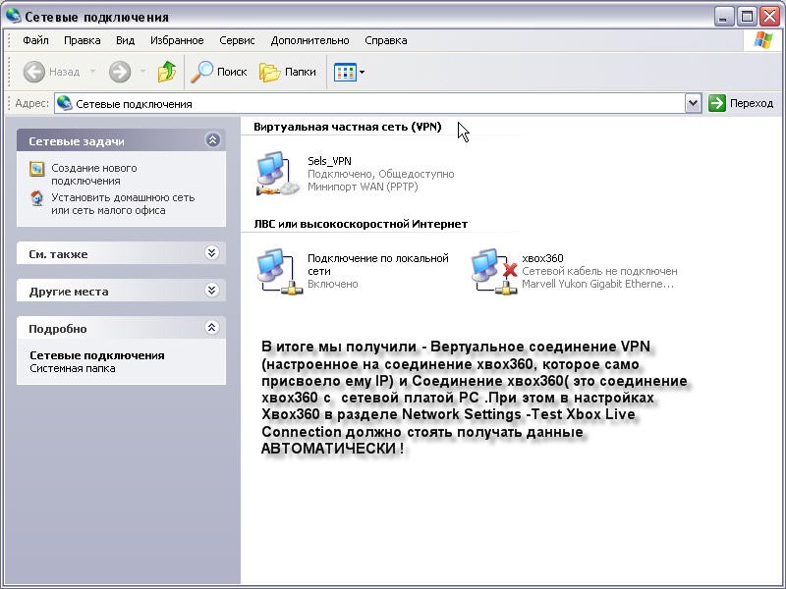Minimize the Сетевые подключения window
Image resolution: width=786 pixels, height=589 pixels.
pos(723,17)
